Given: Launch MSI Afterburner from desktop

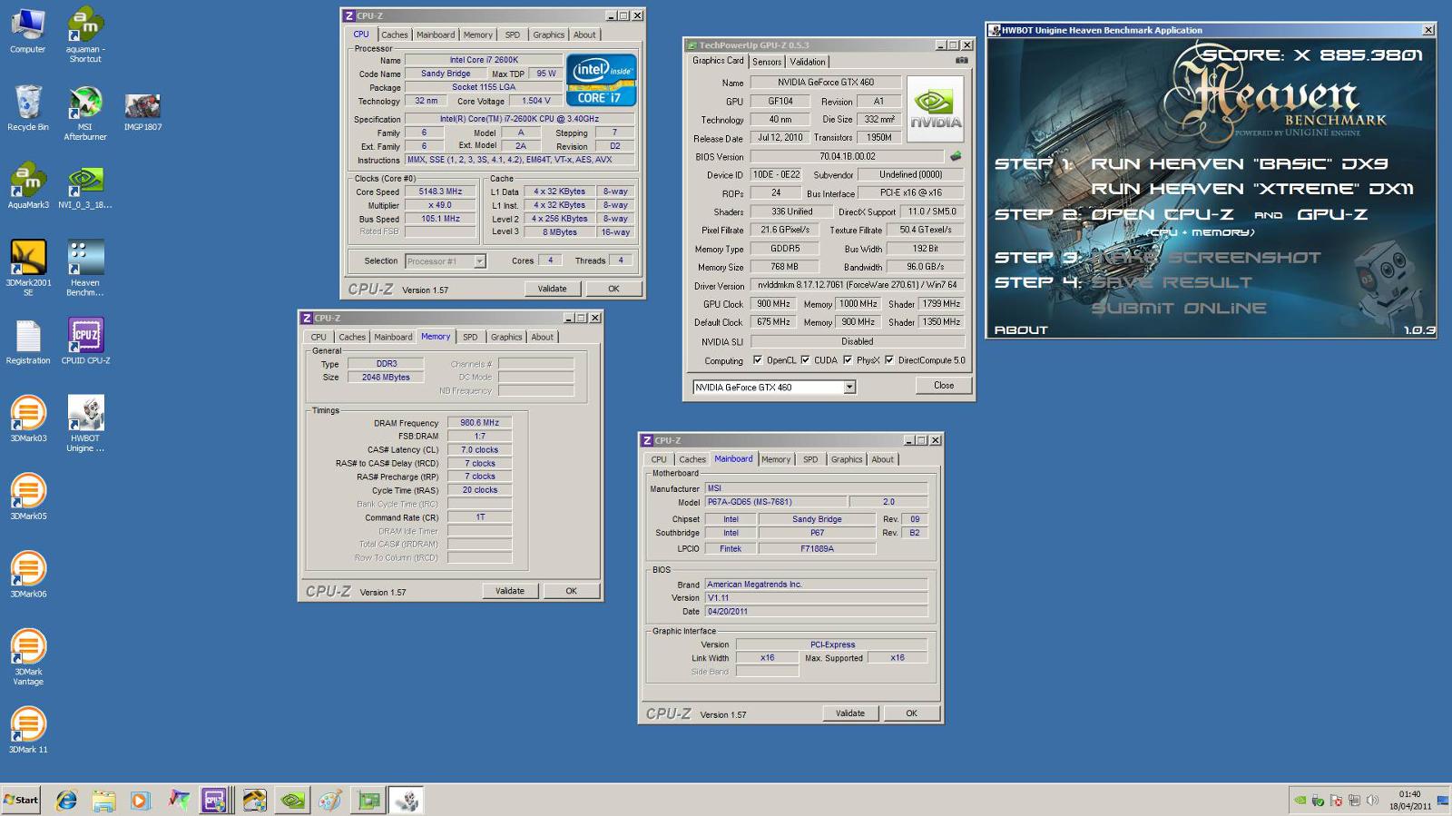Looking at the screenshot, I should pyautogui.click(x=85, y=113).
